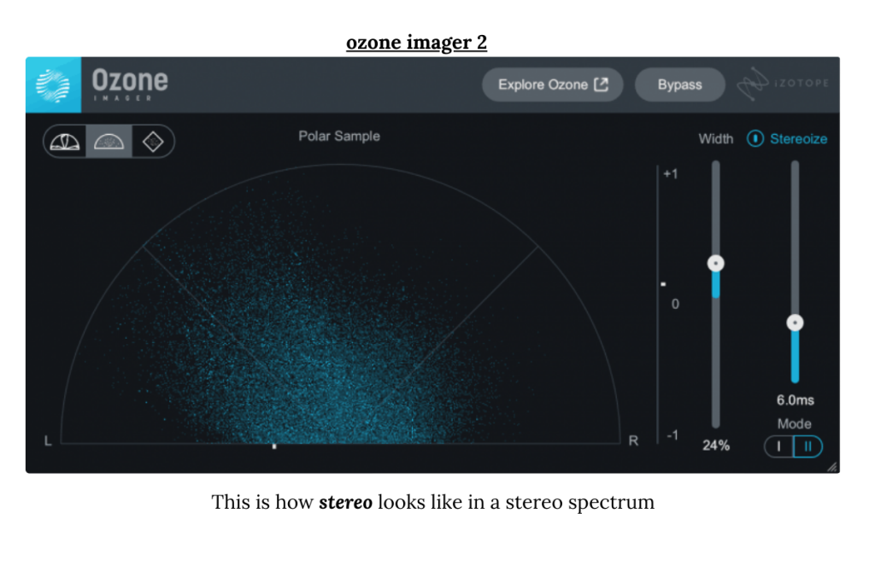Click the Ozone Imager swirl logo icon

(x=52, y=85)
